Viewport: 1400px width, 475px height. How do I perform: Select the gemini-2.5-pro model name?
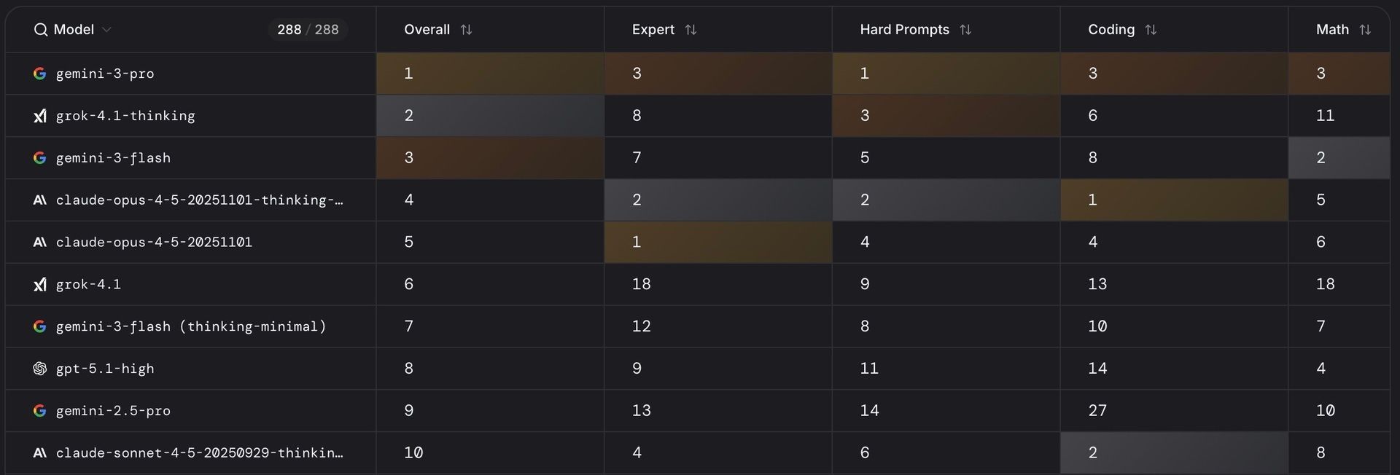pos(113,411)
